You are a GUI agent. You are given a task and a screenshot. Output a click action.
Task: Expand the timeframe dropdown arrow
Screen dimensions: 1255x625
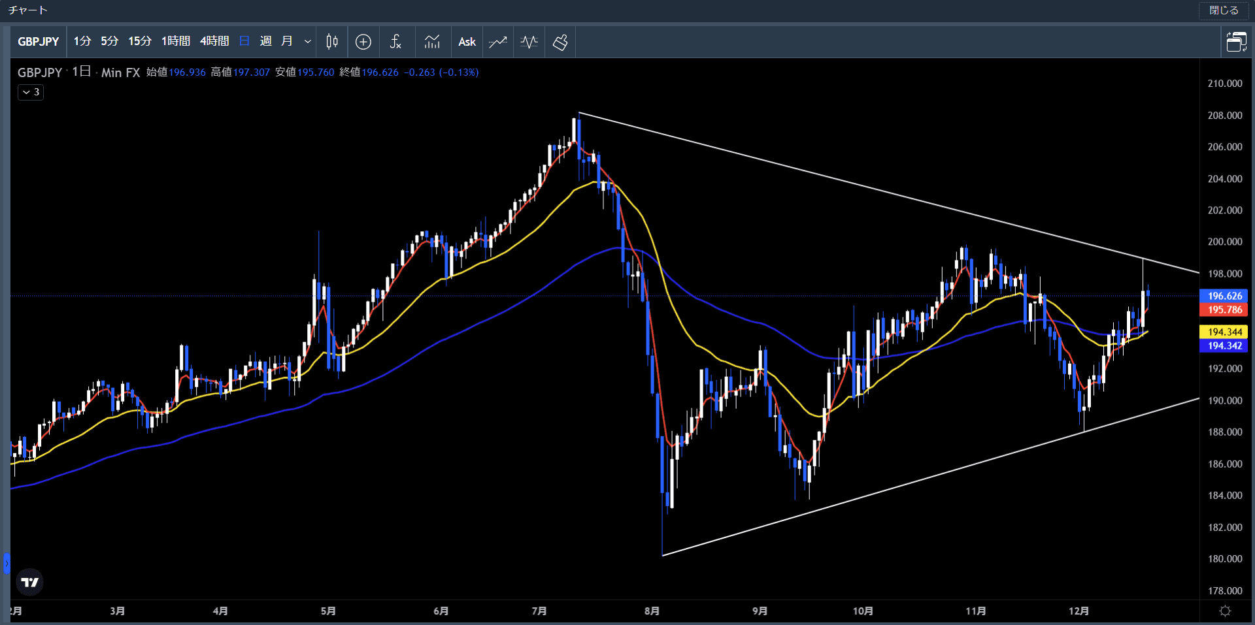tap(307, 42)
